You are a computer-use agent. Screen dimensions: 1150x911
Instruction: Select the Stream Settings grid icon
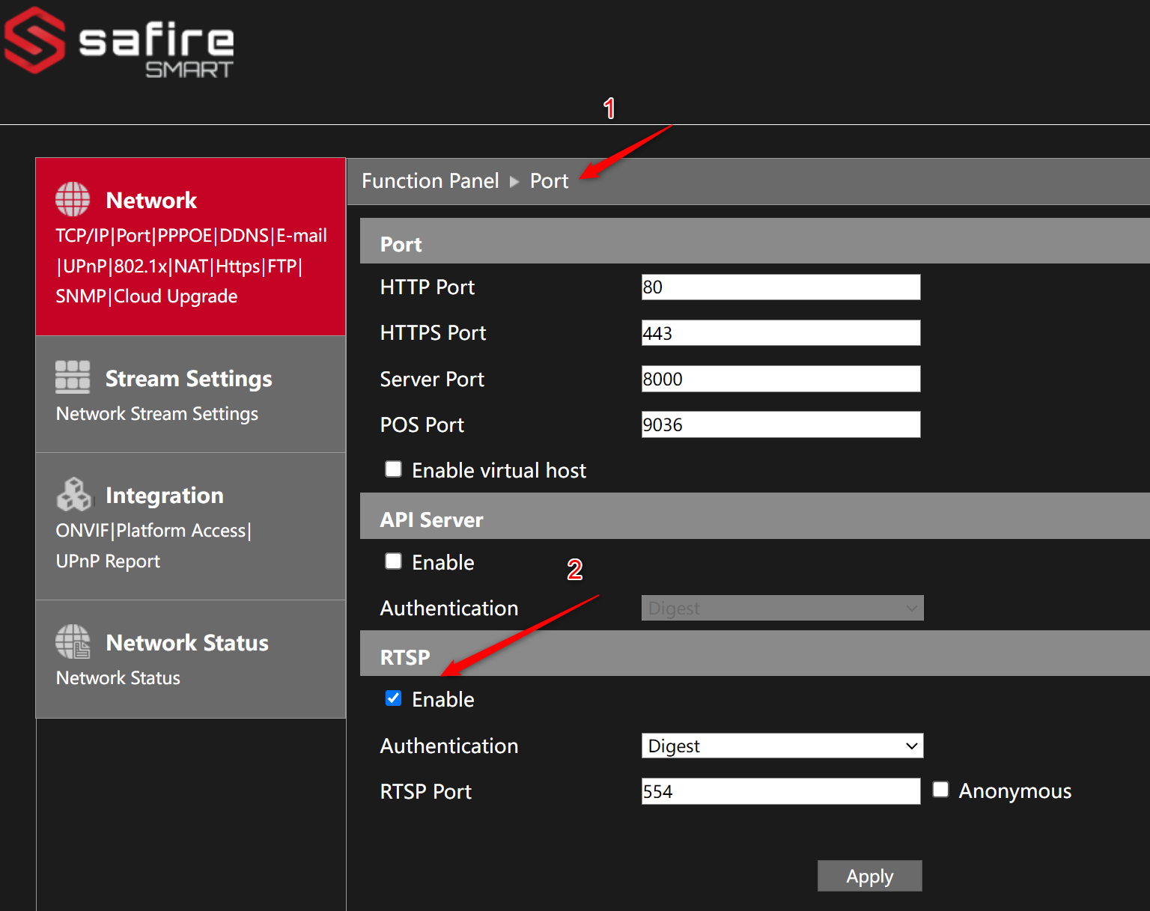(x=72, y=378)
